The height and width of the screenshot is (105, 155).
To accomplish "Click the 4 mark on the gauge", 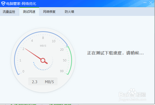I will tap(32, 40).
